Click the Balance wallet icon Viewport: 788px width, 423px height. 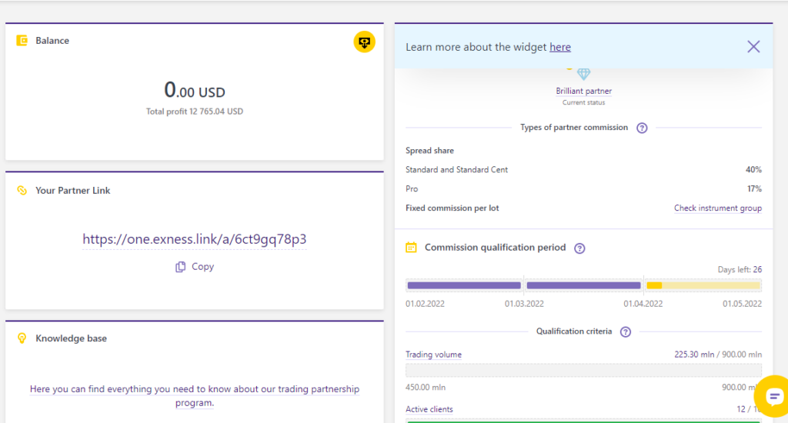click(22, 41)
